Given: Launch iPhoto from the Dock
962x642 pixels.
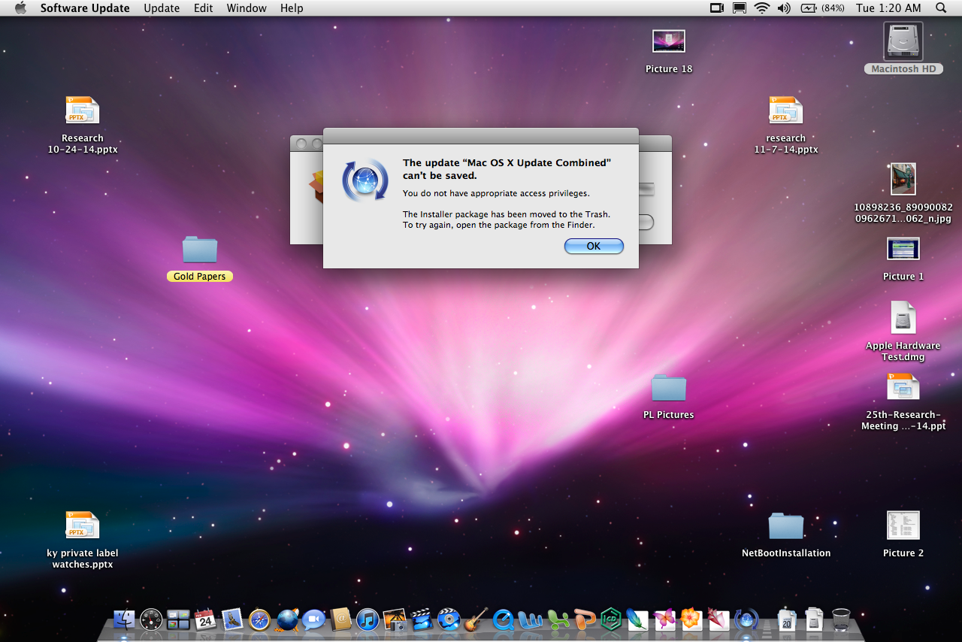Looking at the screenshot, I should (395, 619).
